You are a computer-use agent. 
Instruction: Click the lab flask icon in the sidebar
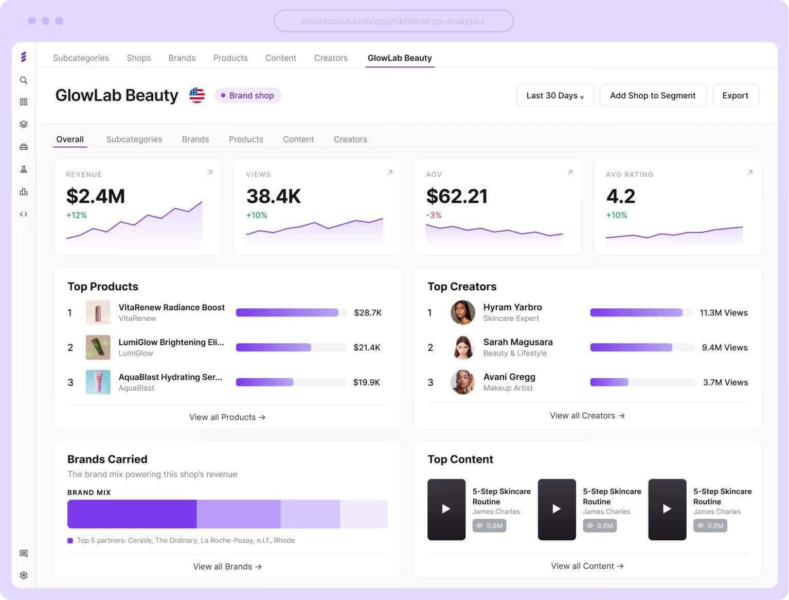(24, 169)
